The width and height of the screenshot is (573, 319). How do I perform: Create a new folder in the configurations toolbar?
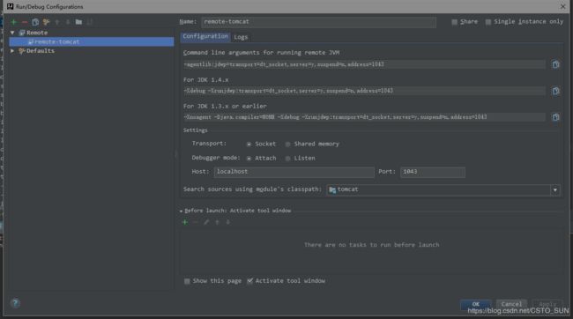point(78,22)
